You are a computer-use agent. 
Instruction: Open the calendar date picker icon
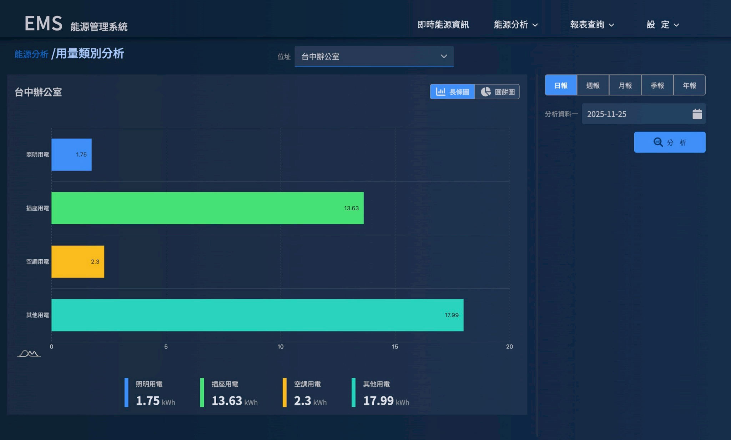697,114
